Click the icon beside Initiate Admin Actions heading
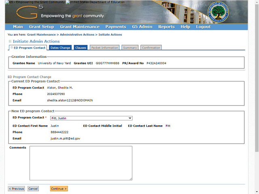This screenshot has height=194, width=259. pos(10,41)
